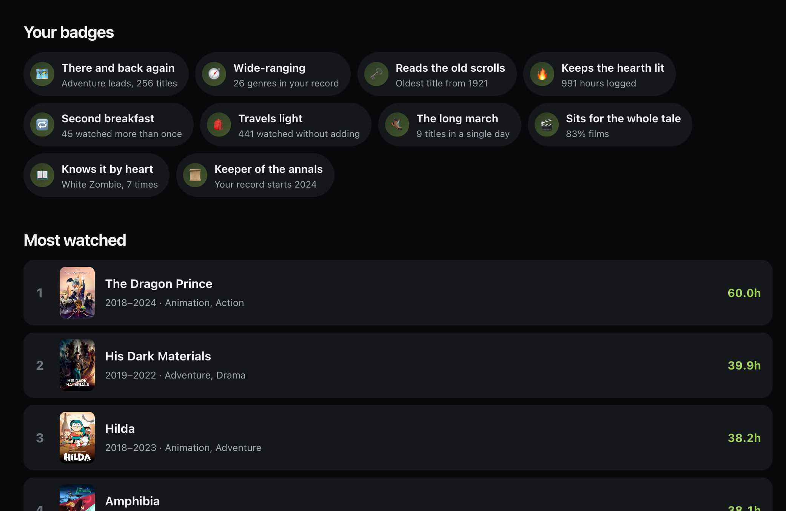The height and width of the screenshot is (511, 786).
Task: Click the flame icon on Keeps the hearth lit
Action: tap(542, 74)
